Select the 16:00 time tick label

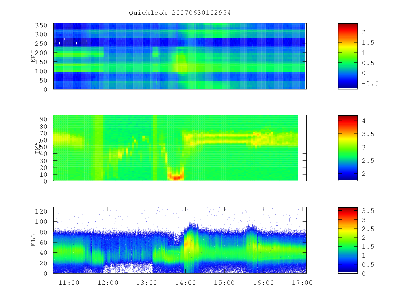click(x=264, y=282)
